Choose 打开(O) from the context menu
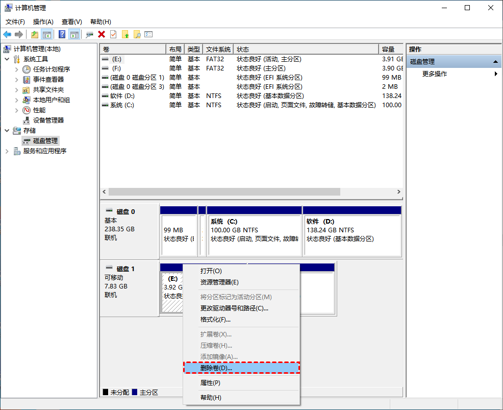The width and height of the screenshot is (503, 410). click(x=241, y=271)
